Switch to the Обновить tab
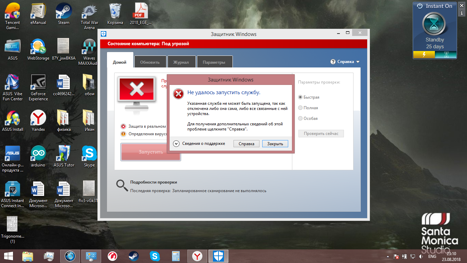 [x=150, y=62]
